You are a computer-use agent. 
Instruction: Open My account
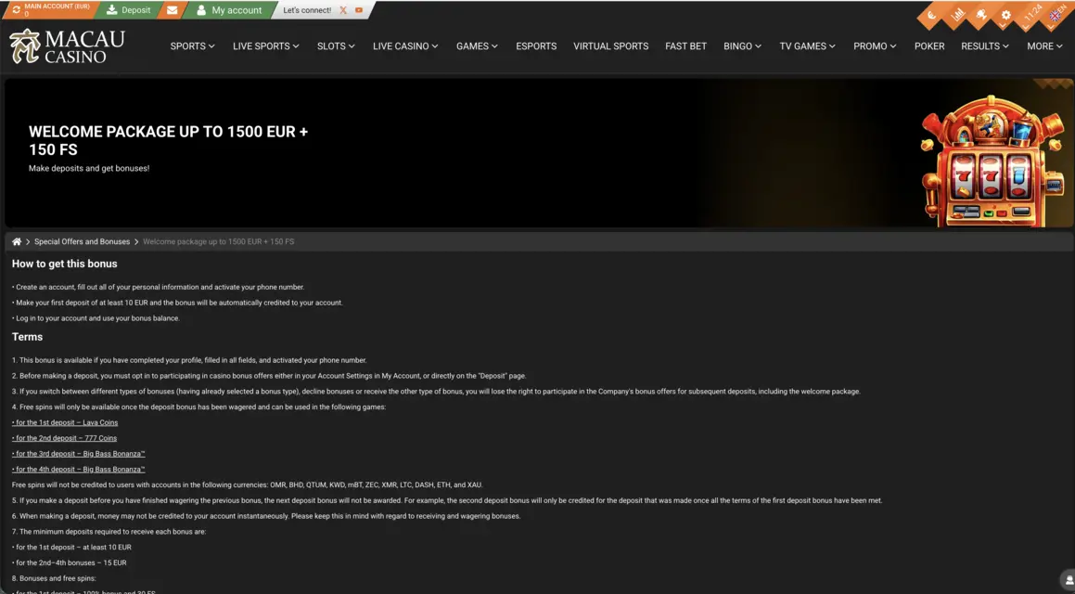click(229, 10)
